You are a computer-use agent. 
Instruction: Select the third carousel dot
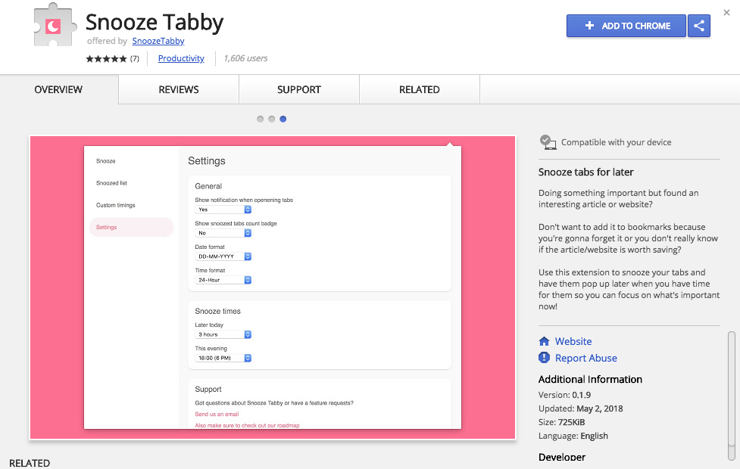click(283, 119)
